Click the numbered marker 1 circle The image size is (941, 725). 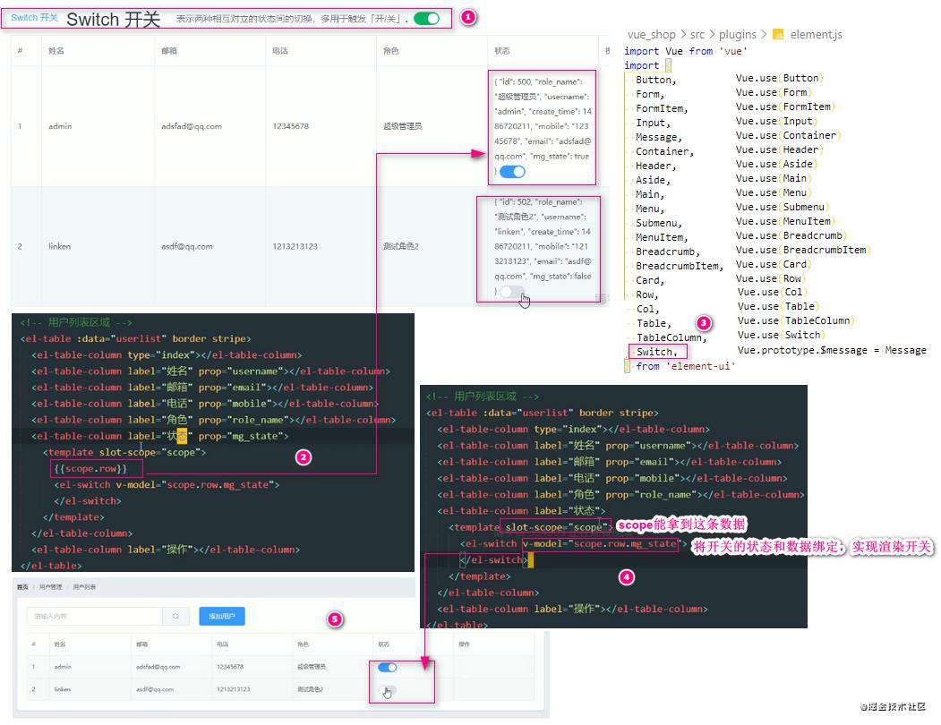(x=468, y=17)
